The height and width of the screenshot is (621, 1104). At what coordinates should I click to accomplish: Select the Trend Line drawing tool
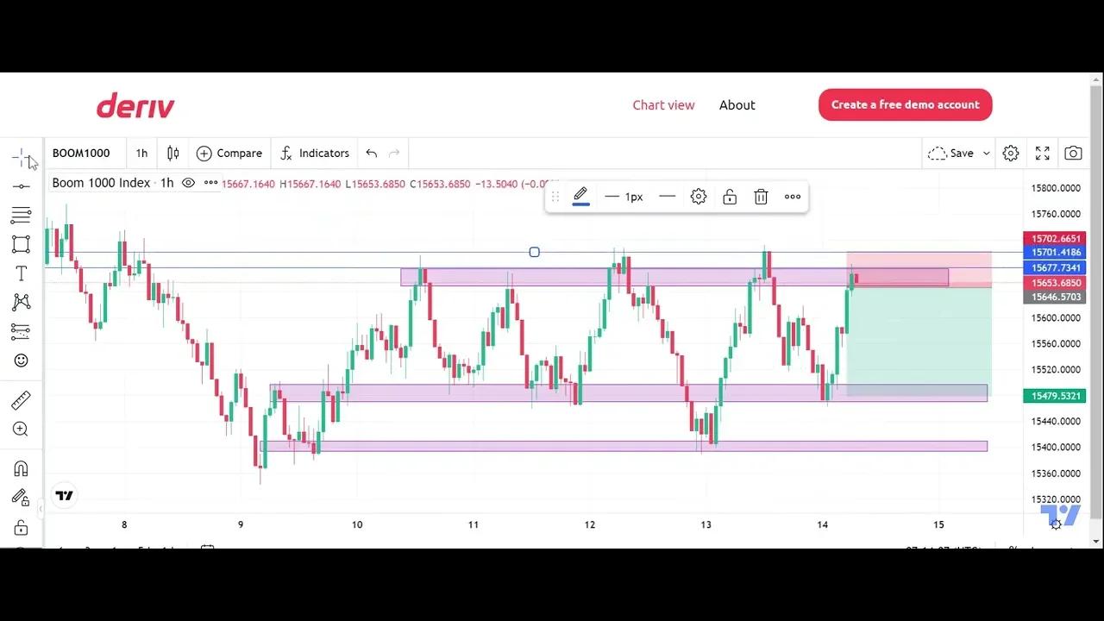point(22,186)
